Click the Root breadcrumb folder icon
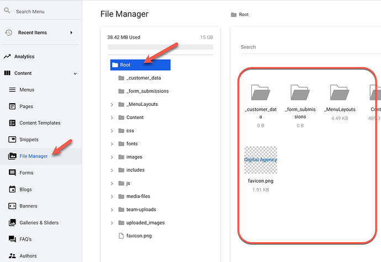Screen dimensions: 381x262 pyautogui.click(x=234, y=14)
